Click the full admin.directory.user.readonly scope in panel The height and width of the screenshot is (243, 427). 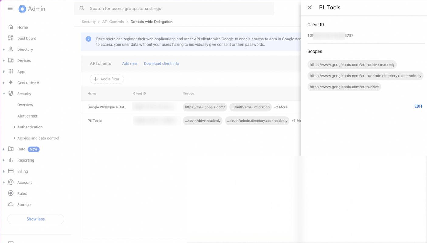click(365, 76)
